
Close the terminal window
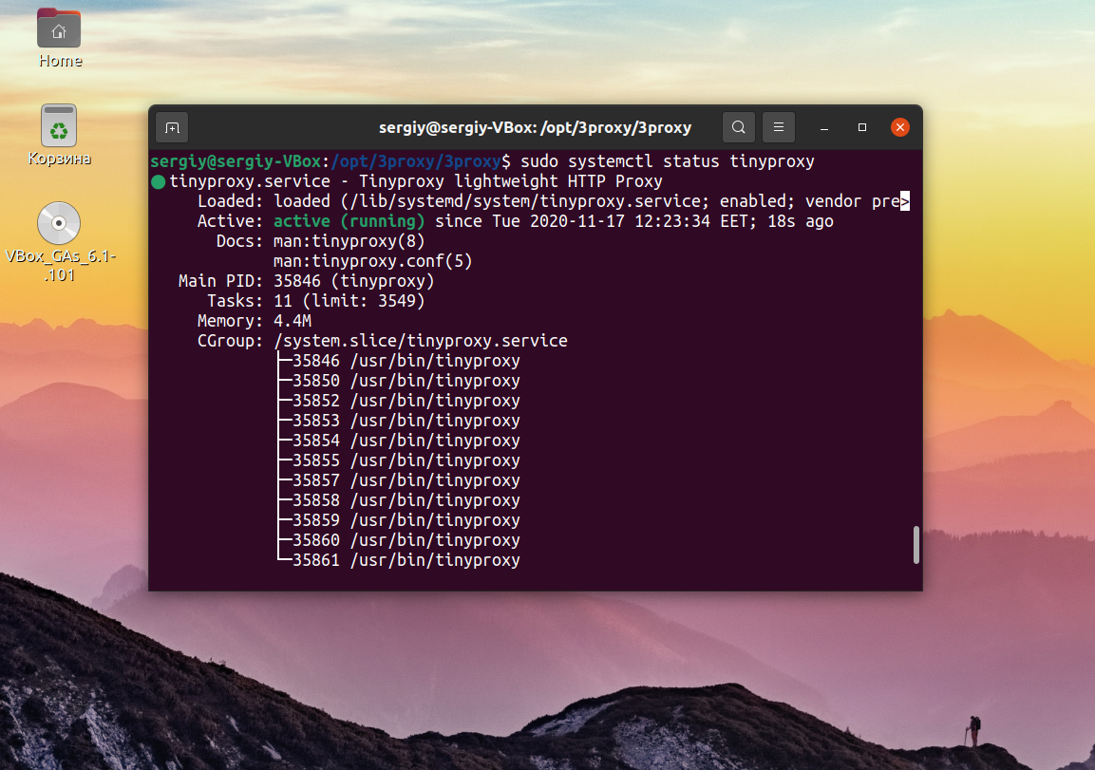pyautogui.click(x=900, y=127)
